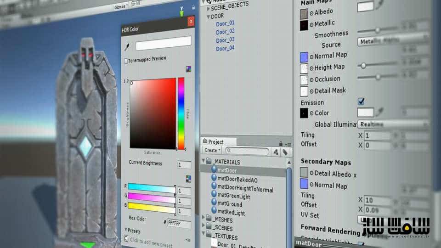Image resolution: width=441 pixels, height=248 pixels.
Task: Click to add new preset box
Action: [x=126, y=239]
